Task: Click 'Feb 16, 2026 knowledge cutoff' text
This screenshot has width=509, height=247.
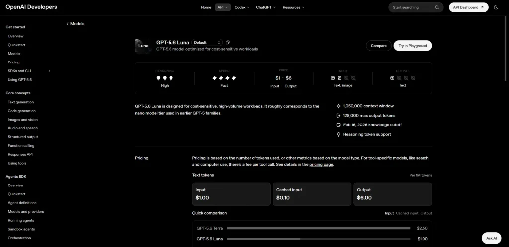Action: [x=372, y=124]
